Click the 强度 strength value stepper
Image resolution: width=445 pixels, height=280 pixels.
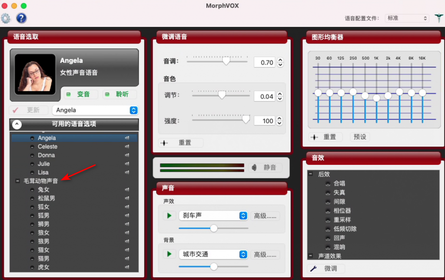(x=279, y=121)
